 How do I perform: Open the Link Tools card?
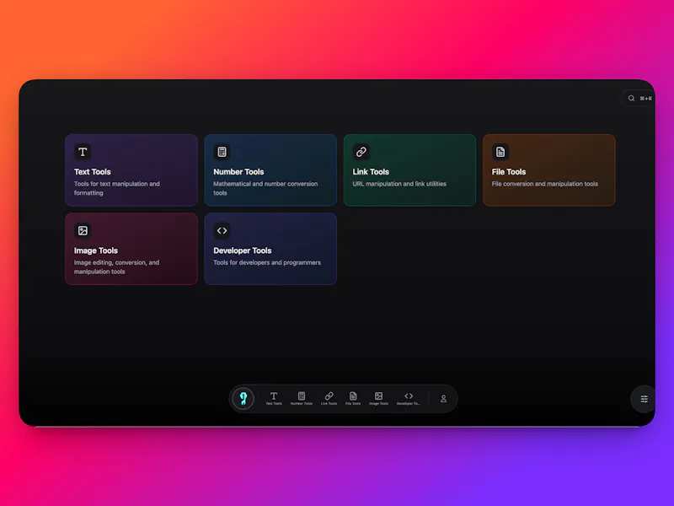(409, 170)
